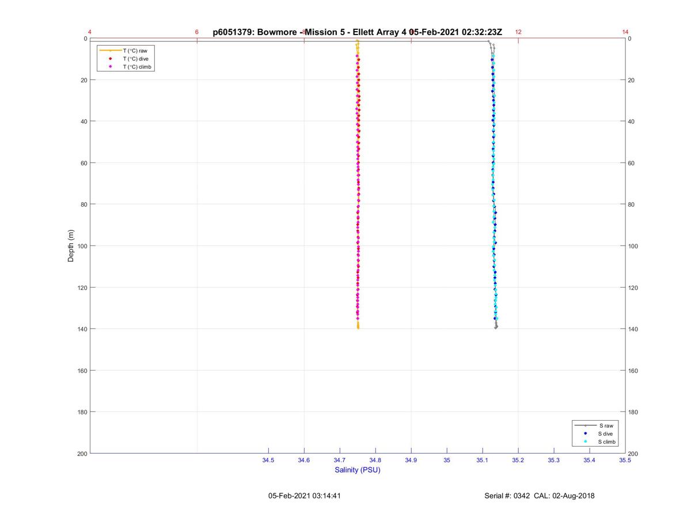This screenshot has width=691, height=510.
Task: Click the red temperature tick label 12
Action: [x=518, y=32]
